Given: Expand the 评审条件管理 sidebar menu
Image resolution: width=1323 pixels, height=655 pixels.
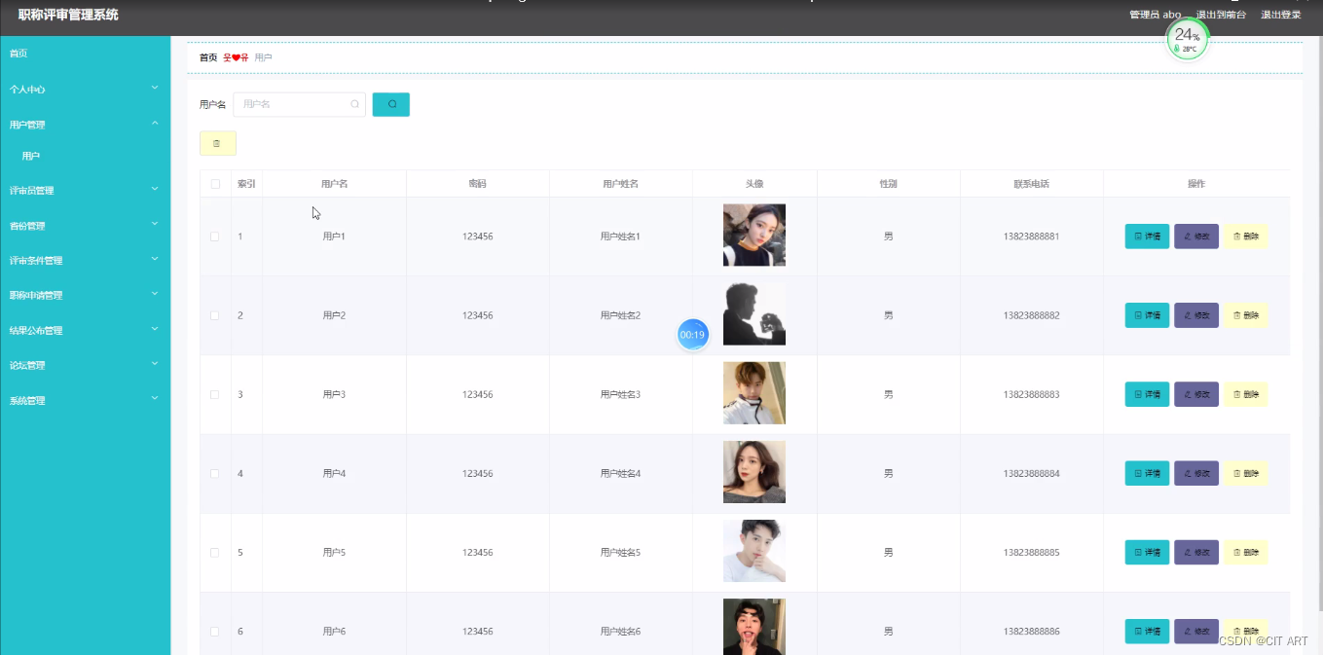Looking at the screenshot, I should pyautogui.click(x=85, y=260).
